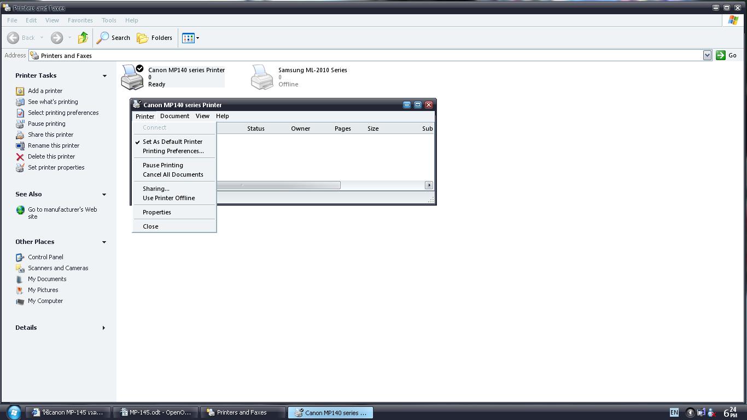
Task: Click the Pause printing icon in sidebar
Action: pos(20,124)
